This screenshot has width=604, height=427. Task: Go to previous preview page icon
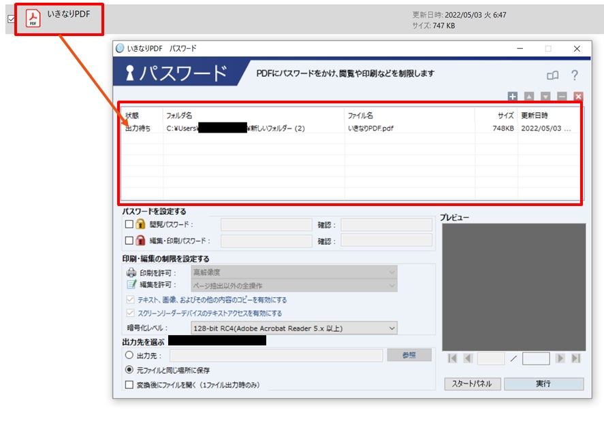[x=468, y=358]
